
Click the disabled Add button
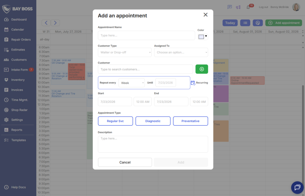(x=181, y=162)
